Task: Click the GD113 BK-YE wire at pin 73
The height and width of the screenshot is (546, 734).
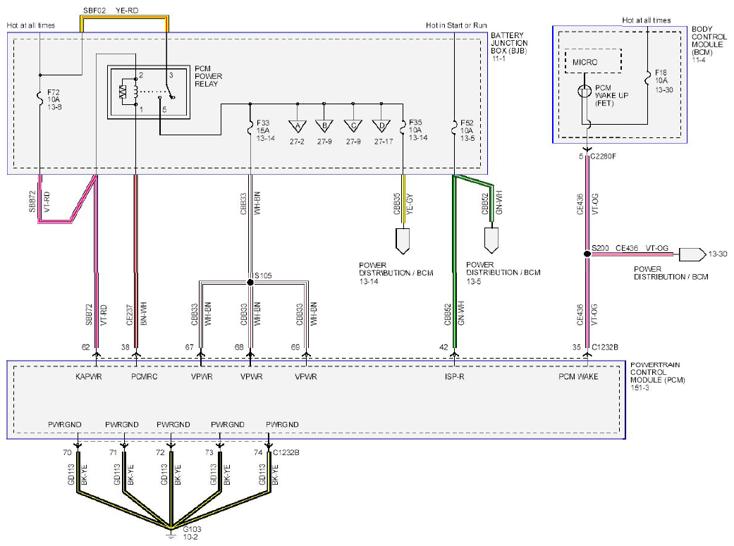Action: tap(219, 471)
